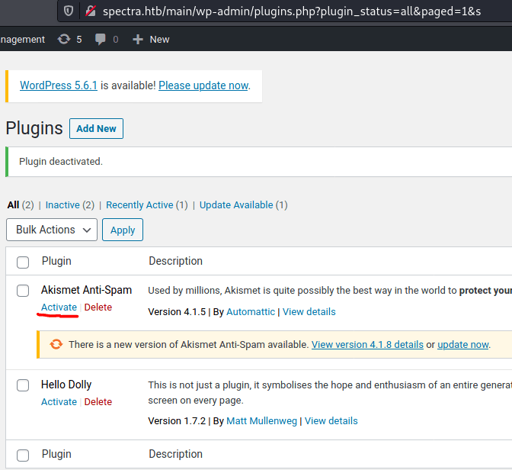Click Please update now link
512x470 pixels.
point(203,85)
